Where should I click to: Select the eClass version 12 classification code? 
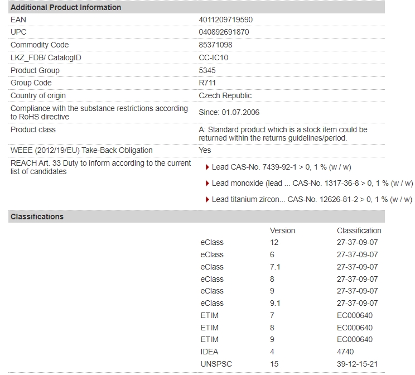[x=357, y=242]
